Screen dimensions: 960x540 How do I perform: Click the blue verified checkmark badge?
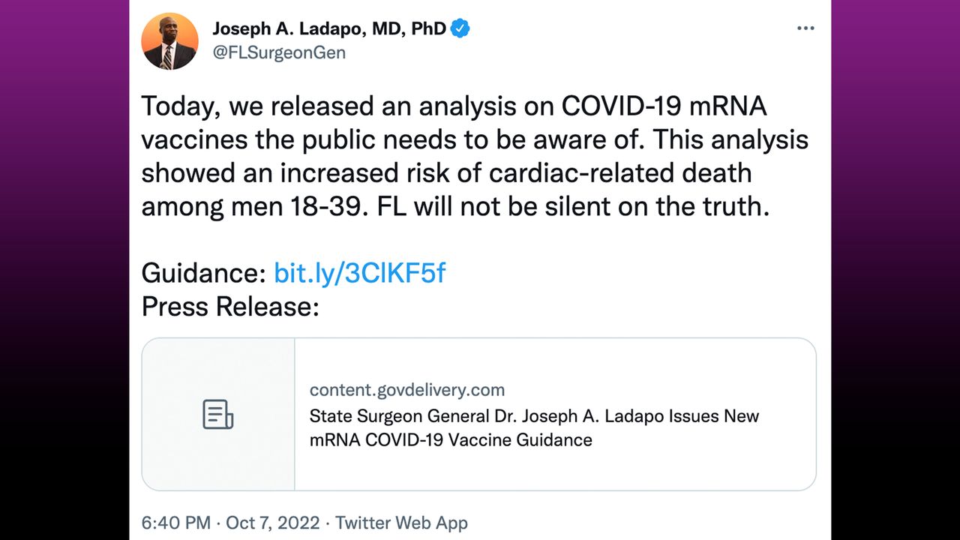coord(460,29)
